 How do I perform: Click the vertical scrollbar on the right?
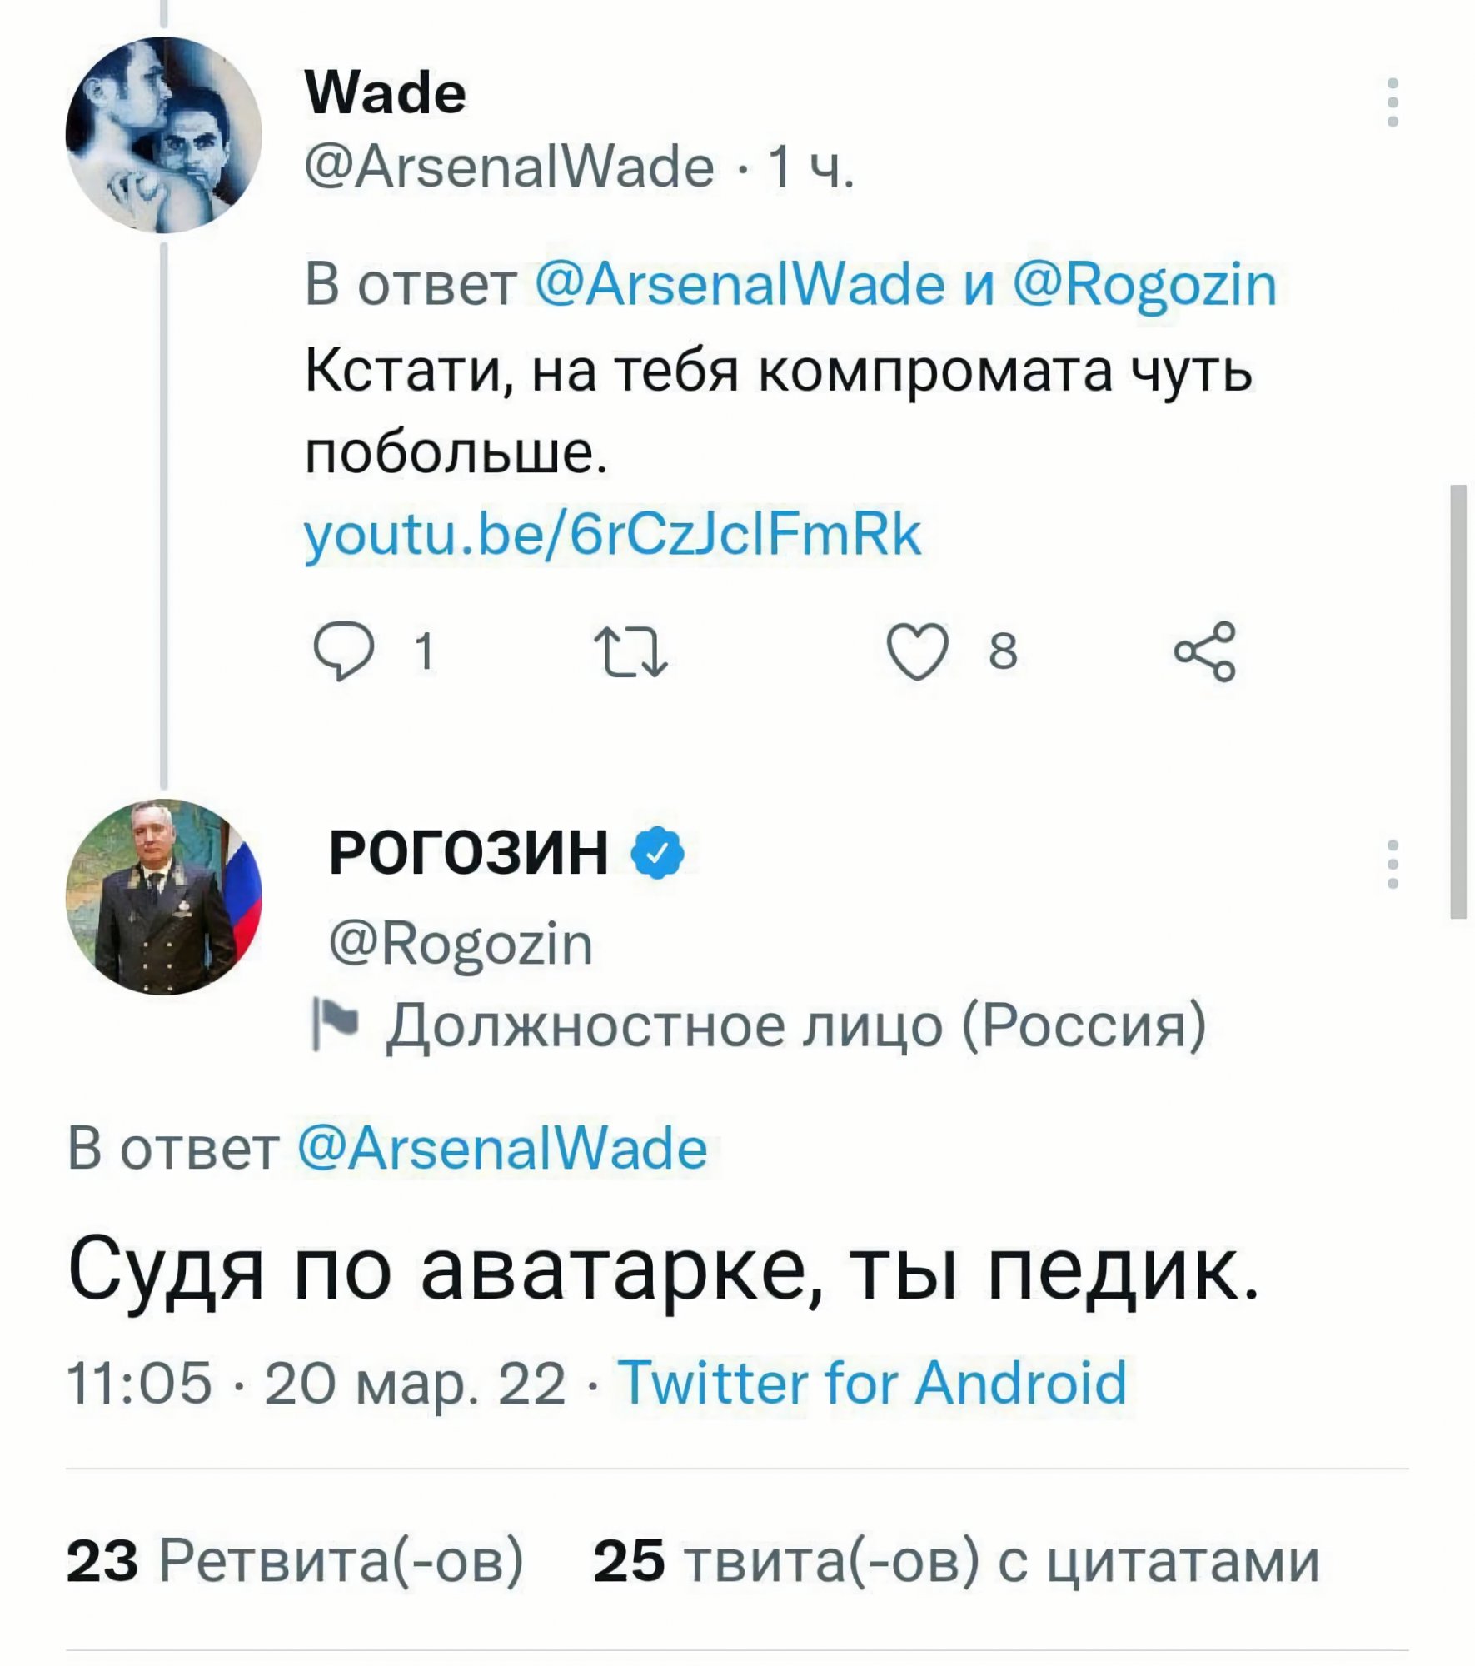tap(1458, 701)
